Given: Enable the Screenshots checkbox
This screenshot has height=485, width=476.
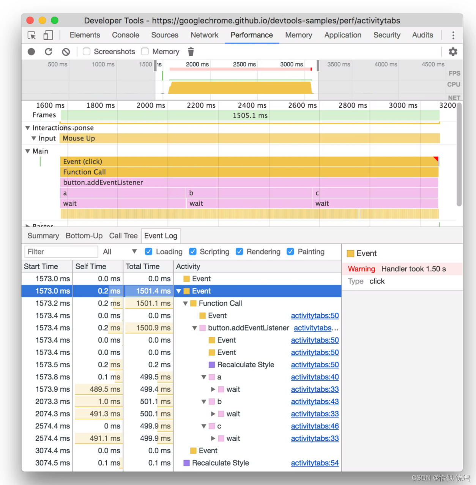Looking at the screenshot, I should 87,51.
